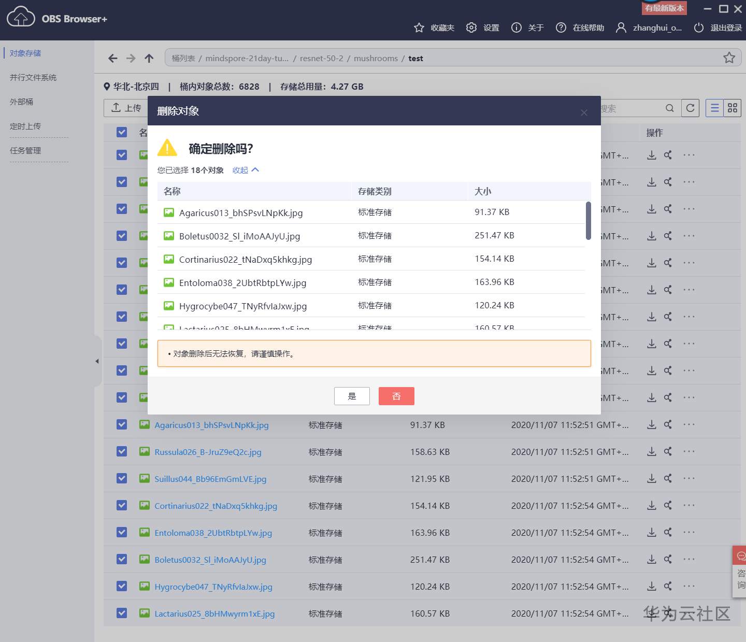Open 并行文件系统 in the sidebar
The height and width of the screenshot is (642, 746).
pyautogui.click(x=33, y=78)
